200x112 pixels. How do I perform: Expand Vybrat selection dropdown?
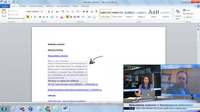pyautogui.click(x=188, y=17)
